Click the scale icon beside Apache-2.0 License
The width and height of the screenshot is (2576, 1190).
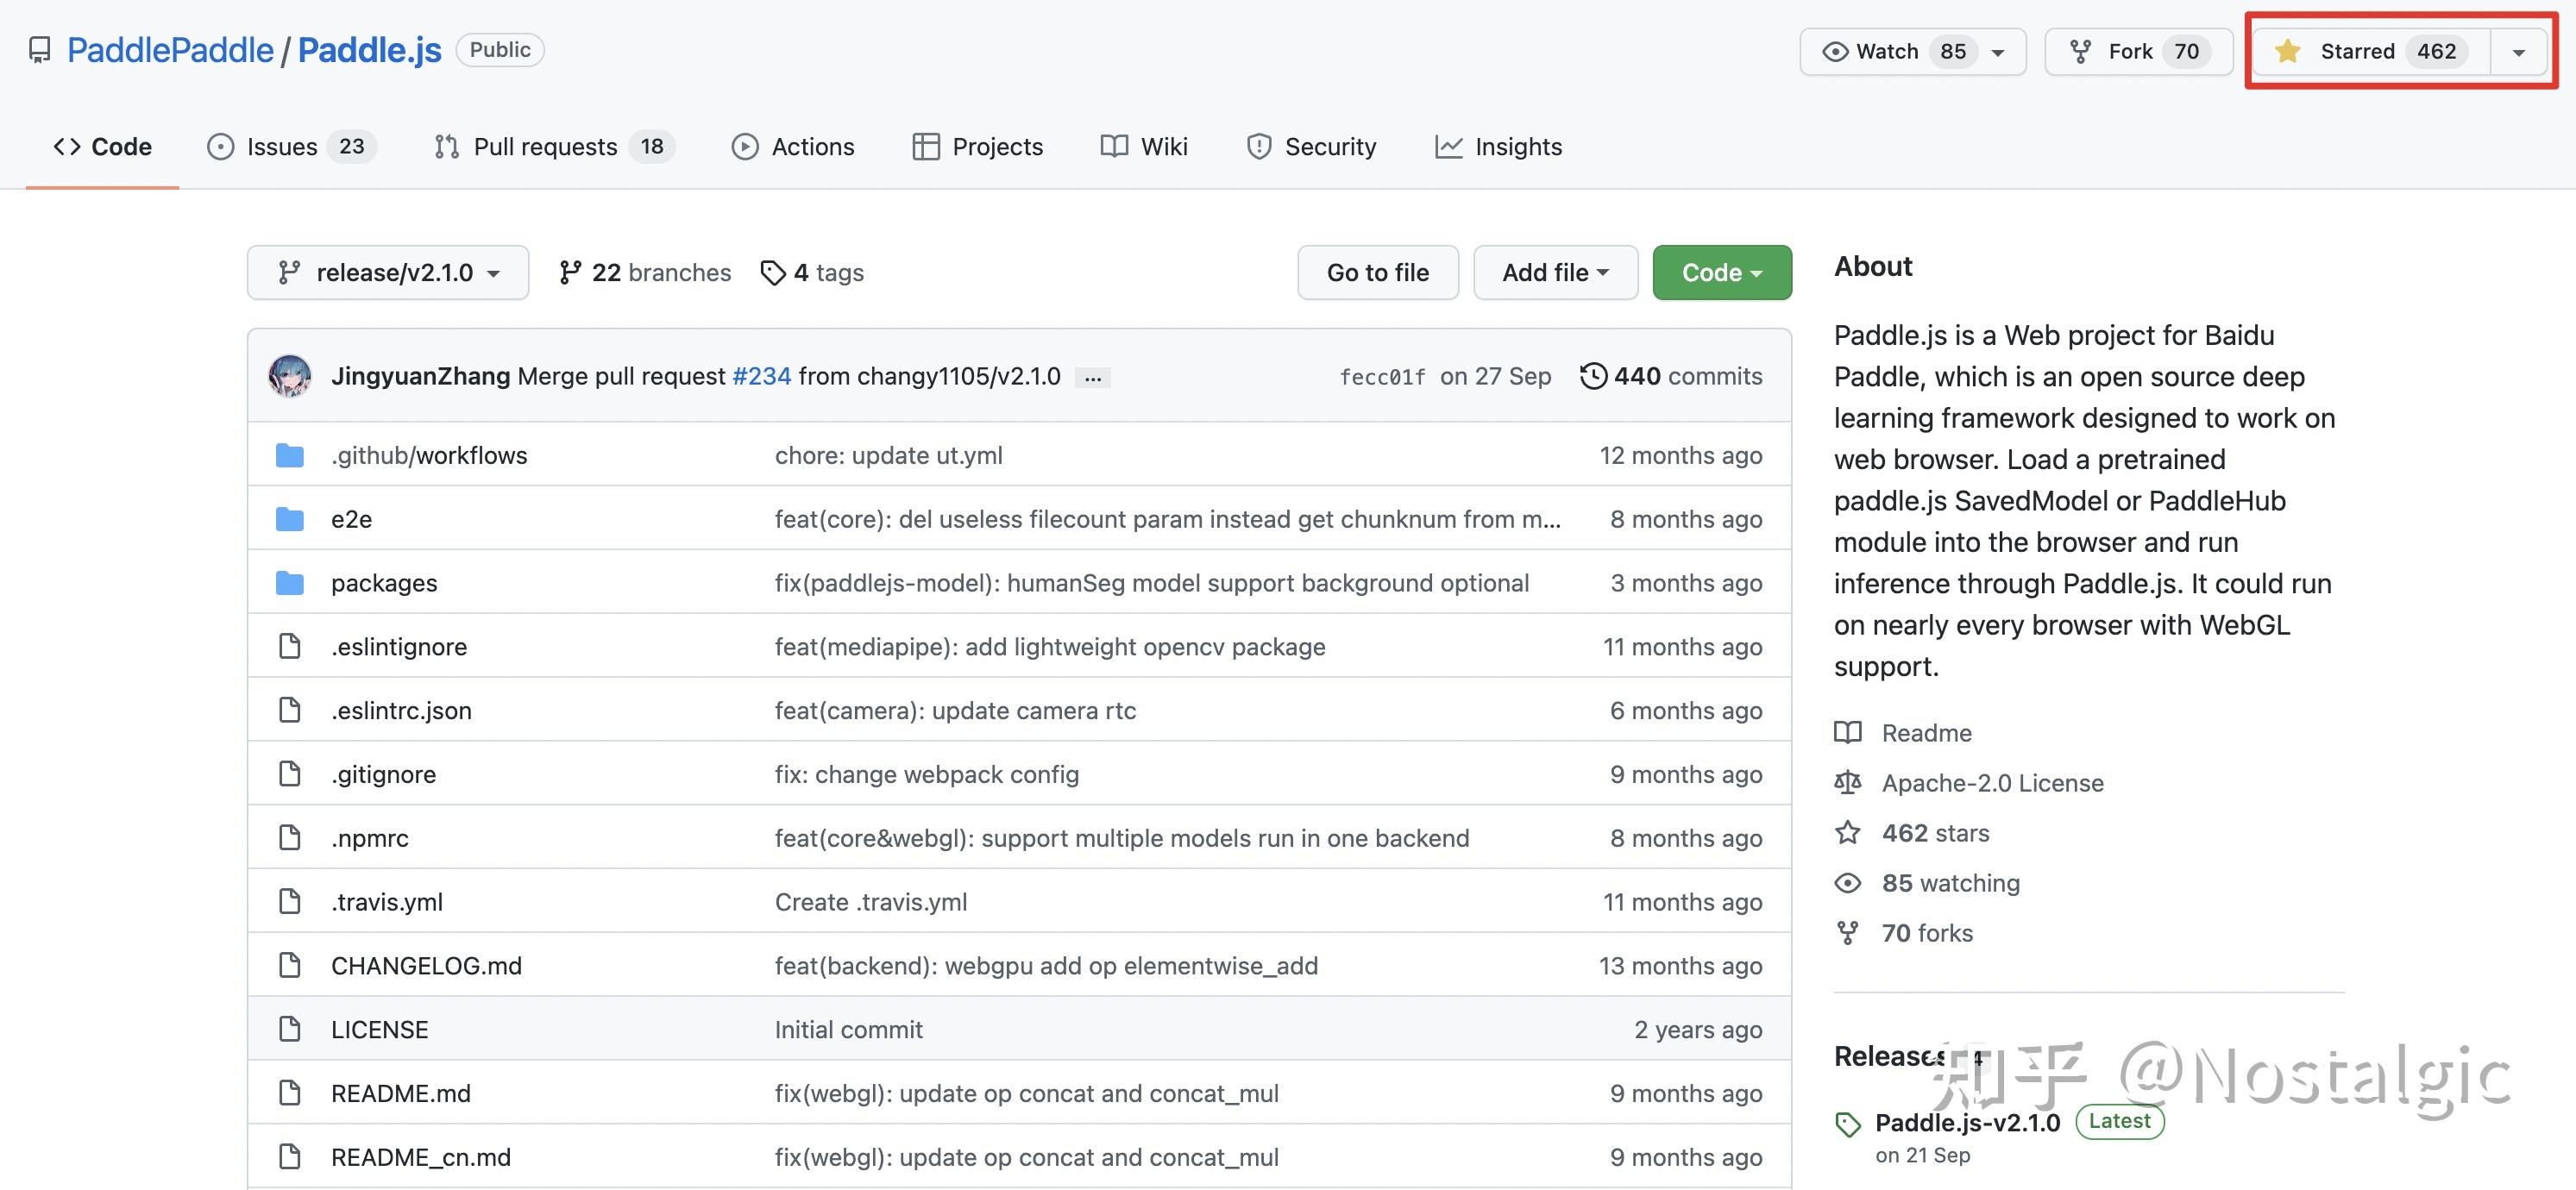click(x=1847, y=782)
